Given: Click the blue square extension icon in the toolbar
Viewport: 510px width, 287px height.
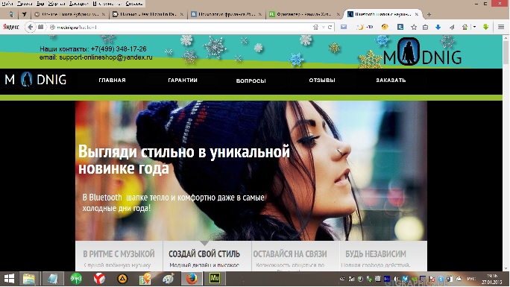Looking at the screenshot, I should pyautogui.click(x=400, y=27).
